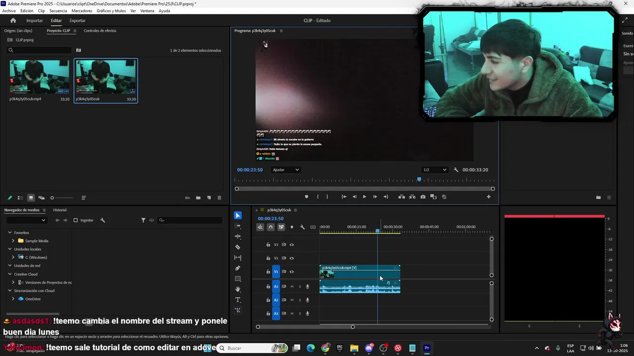Open the 1/2 playback resolution dropdown
Image resolution: width=634 pixels, height=356 pixels.
click(434, 170)
